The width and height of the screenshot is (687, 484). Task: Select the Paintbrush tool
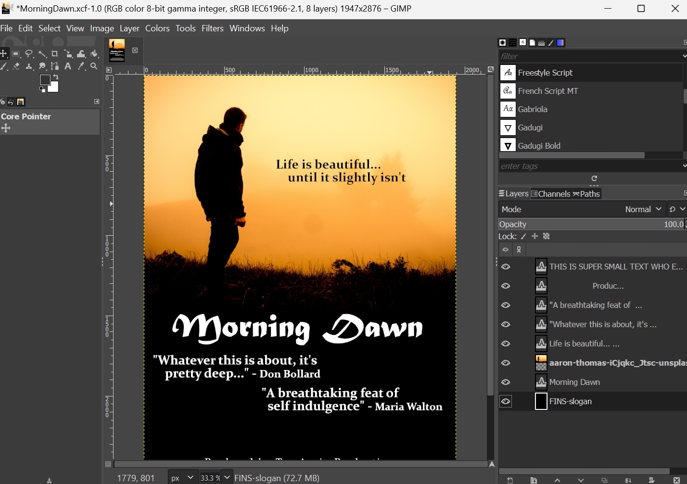point(4,66)
